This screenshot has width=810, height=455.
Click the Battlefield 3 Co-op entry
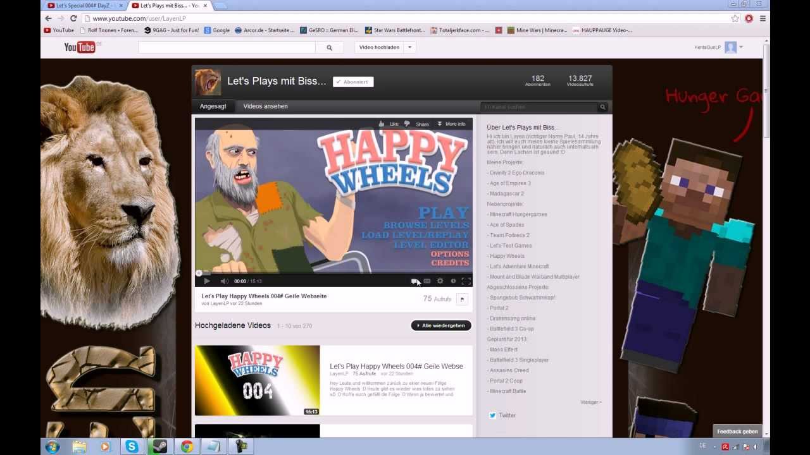[x=510, y=329]
